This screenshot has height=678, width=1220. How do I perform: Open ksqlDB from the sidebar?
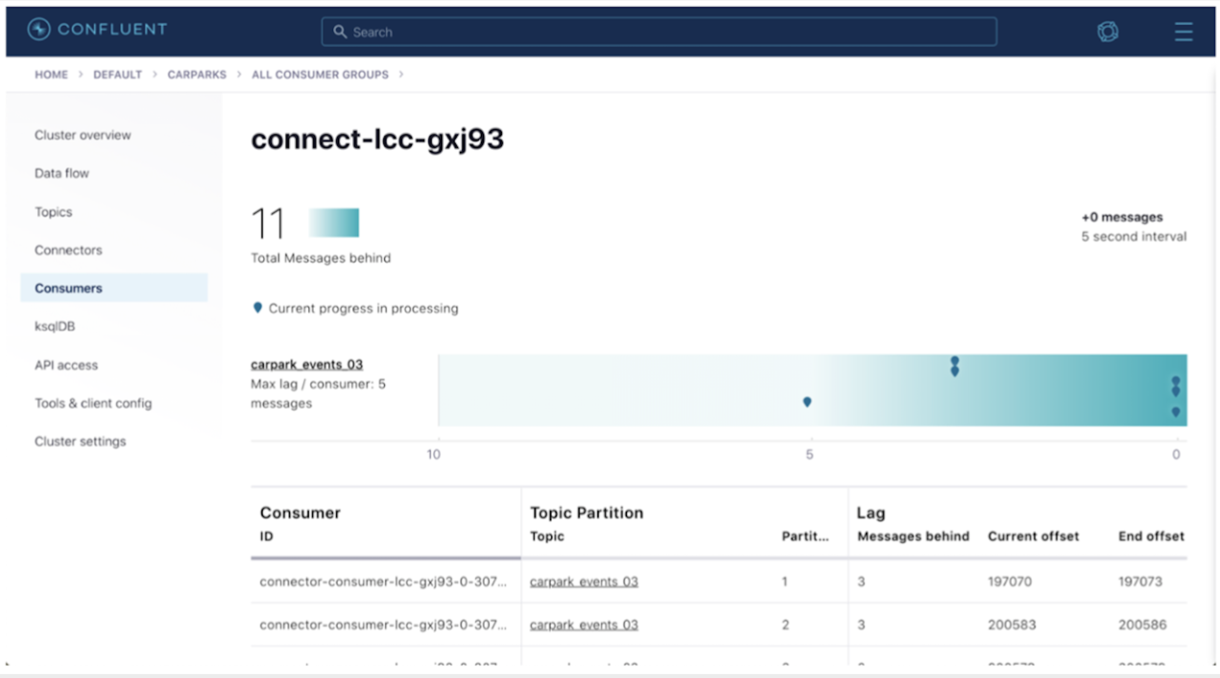[x=55, y=326]
